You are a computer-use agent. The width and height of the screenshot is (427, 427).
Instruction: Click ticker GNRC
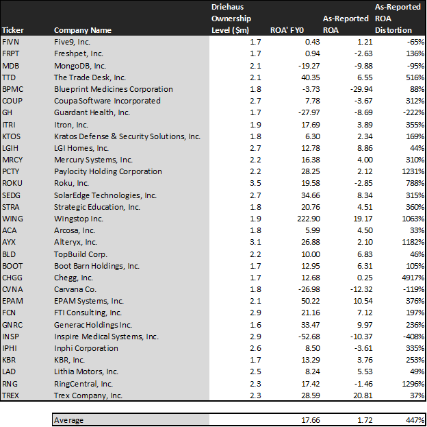click(12, 325)
